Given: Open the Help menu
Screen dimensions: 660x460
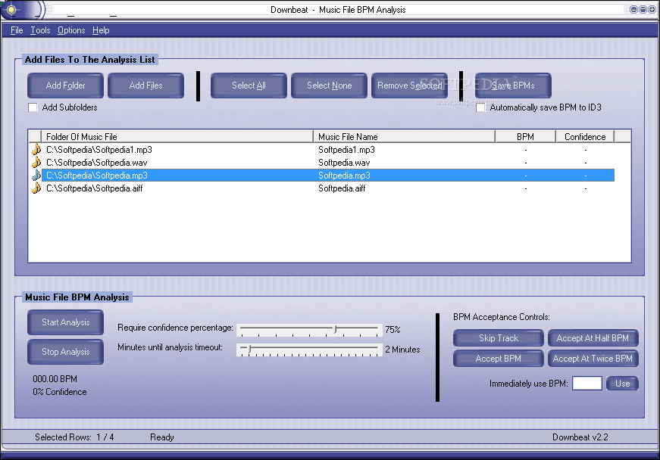Looking at the screenshot, I should (101, 30).
